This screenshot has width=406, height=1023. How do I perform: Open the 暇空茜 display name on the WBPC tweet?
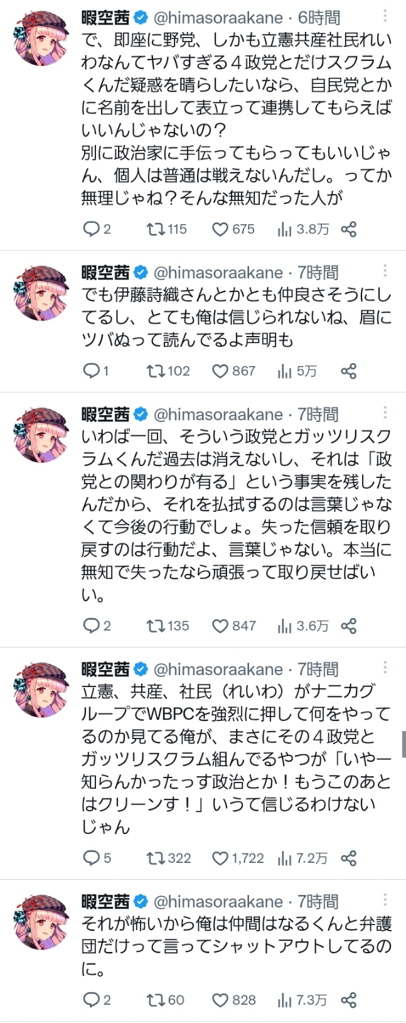coord(105,669)
